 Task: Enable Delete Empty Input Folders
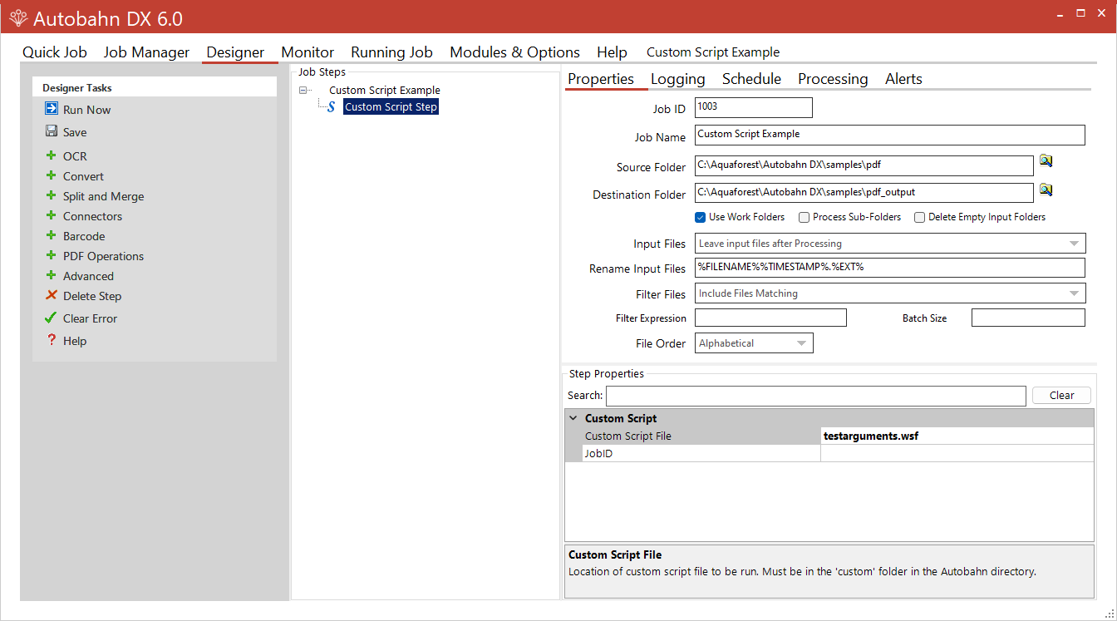pos(919,217)
